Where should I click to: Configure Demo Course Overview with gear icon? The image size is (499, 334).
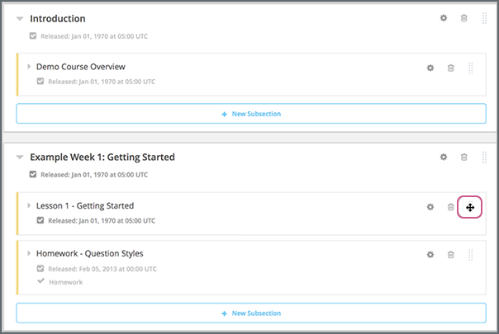click(430, 68)
